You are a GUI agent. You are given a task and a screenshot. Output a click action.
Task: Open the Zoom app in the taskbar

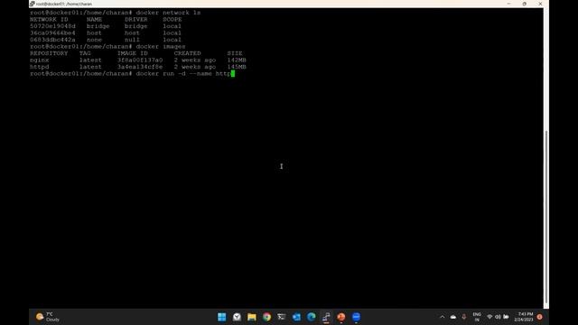356,317
